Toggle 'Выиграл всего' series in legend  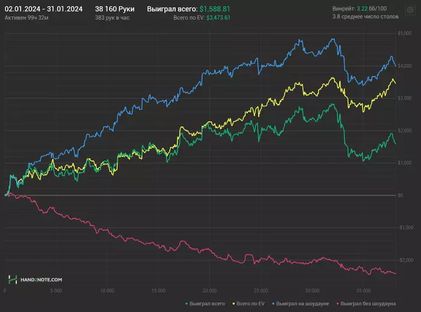tap(207, 304)
